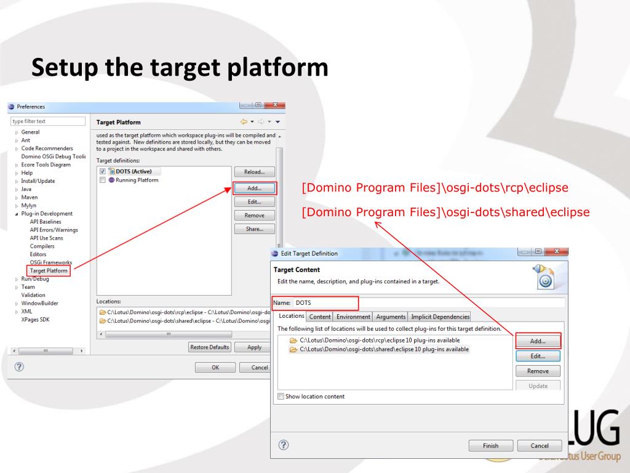Click the DOTS target definition icon
The width and height of the screenshot is (630, 473).
(x=112, y=171)
